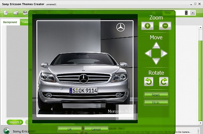This screenshot has width=203, height=134.
Task: Create a new theme file icon
Action: tap(6, 13)
